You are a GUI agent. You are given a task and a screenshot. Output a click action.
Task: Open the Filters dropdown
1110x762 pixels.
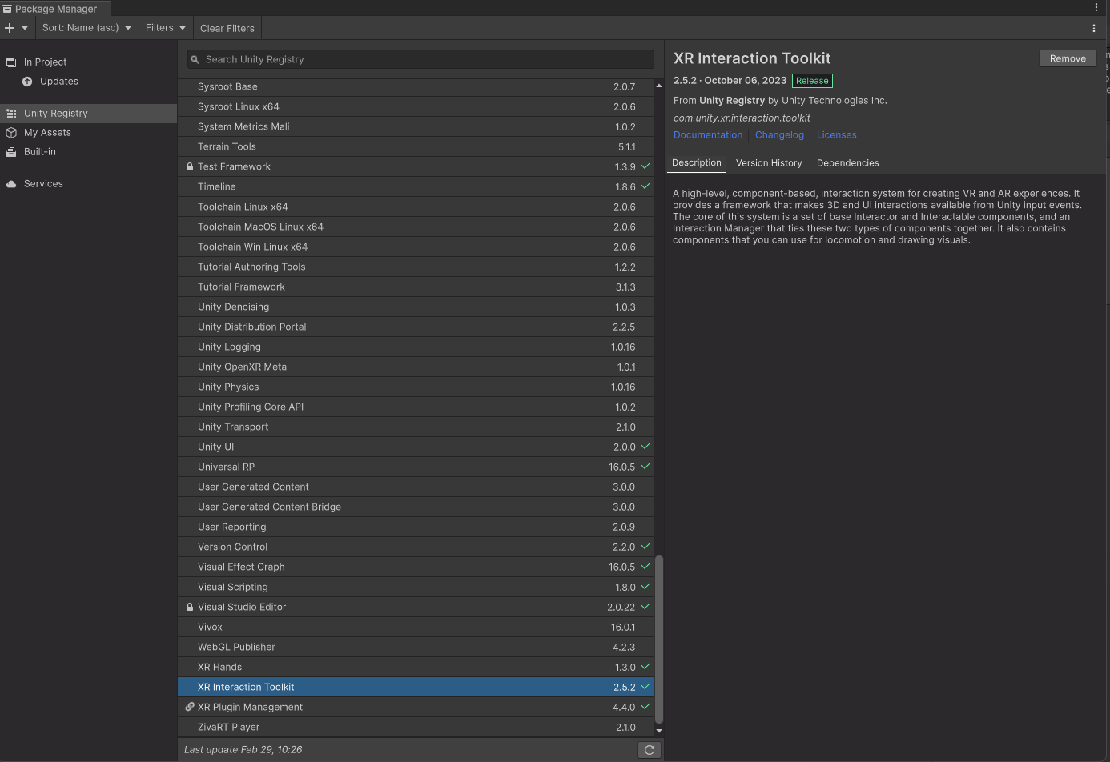point(165,27)
